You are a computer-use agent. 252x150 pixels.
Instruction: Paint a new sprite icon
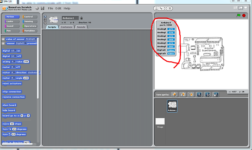tap(175, 95)
